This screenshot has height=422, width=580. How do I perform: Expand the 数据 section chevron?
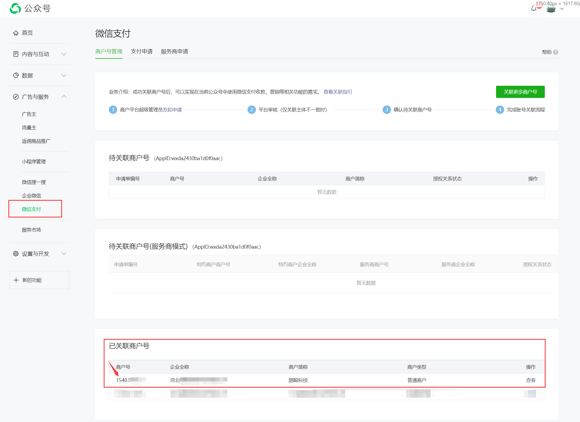(x=64, y=75)
